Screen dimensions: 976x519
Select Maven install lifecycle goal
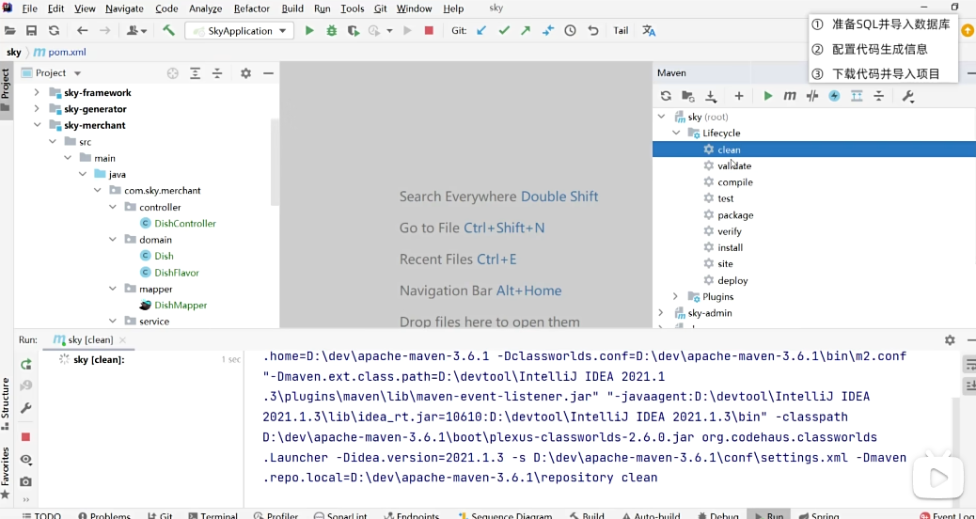point(730,247)
